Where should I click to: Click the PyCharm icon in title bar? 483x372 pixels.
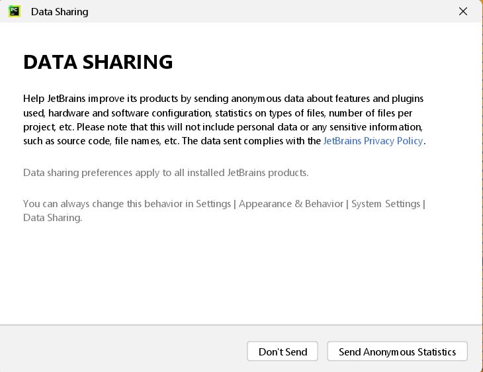[x=14, y=11]
